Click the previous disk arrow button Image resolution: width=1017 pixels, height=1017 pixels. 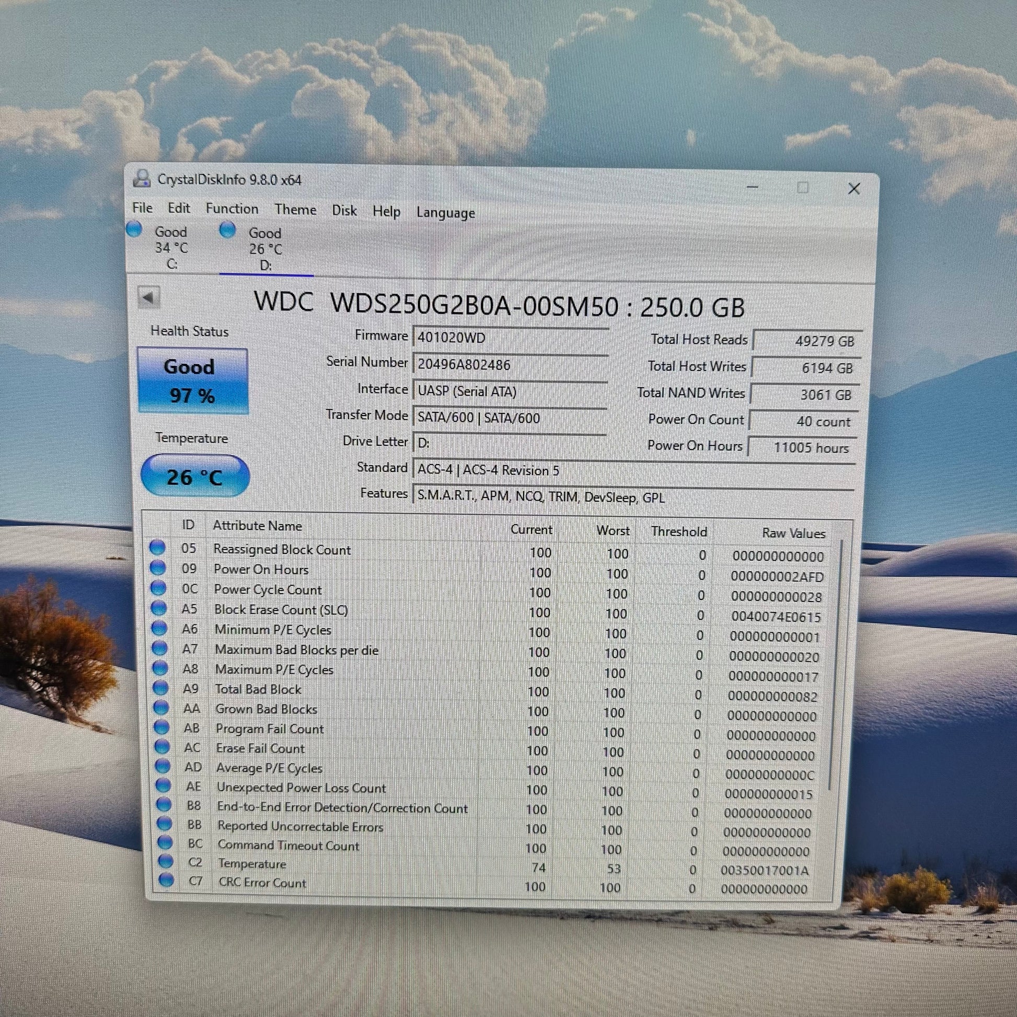tap(148, 298)
